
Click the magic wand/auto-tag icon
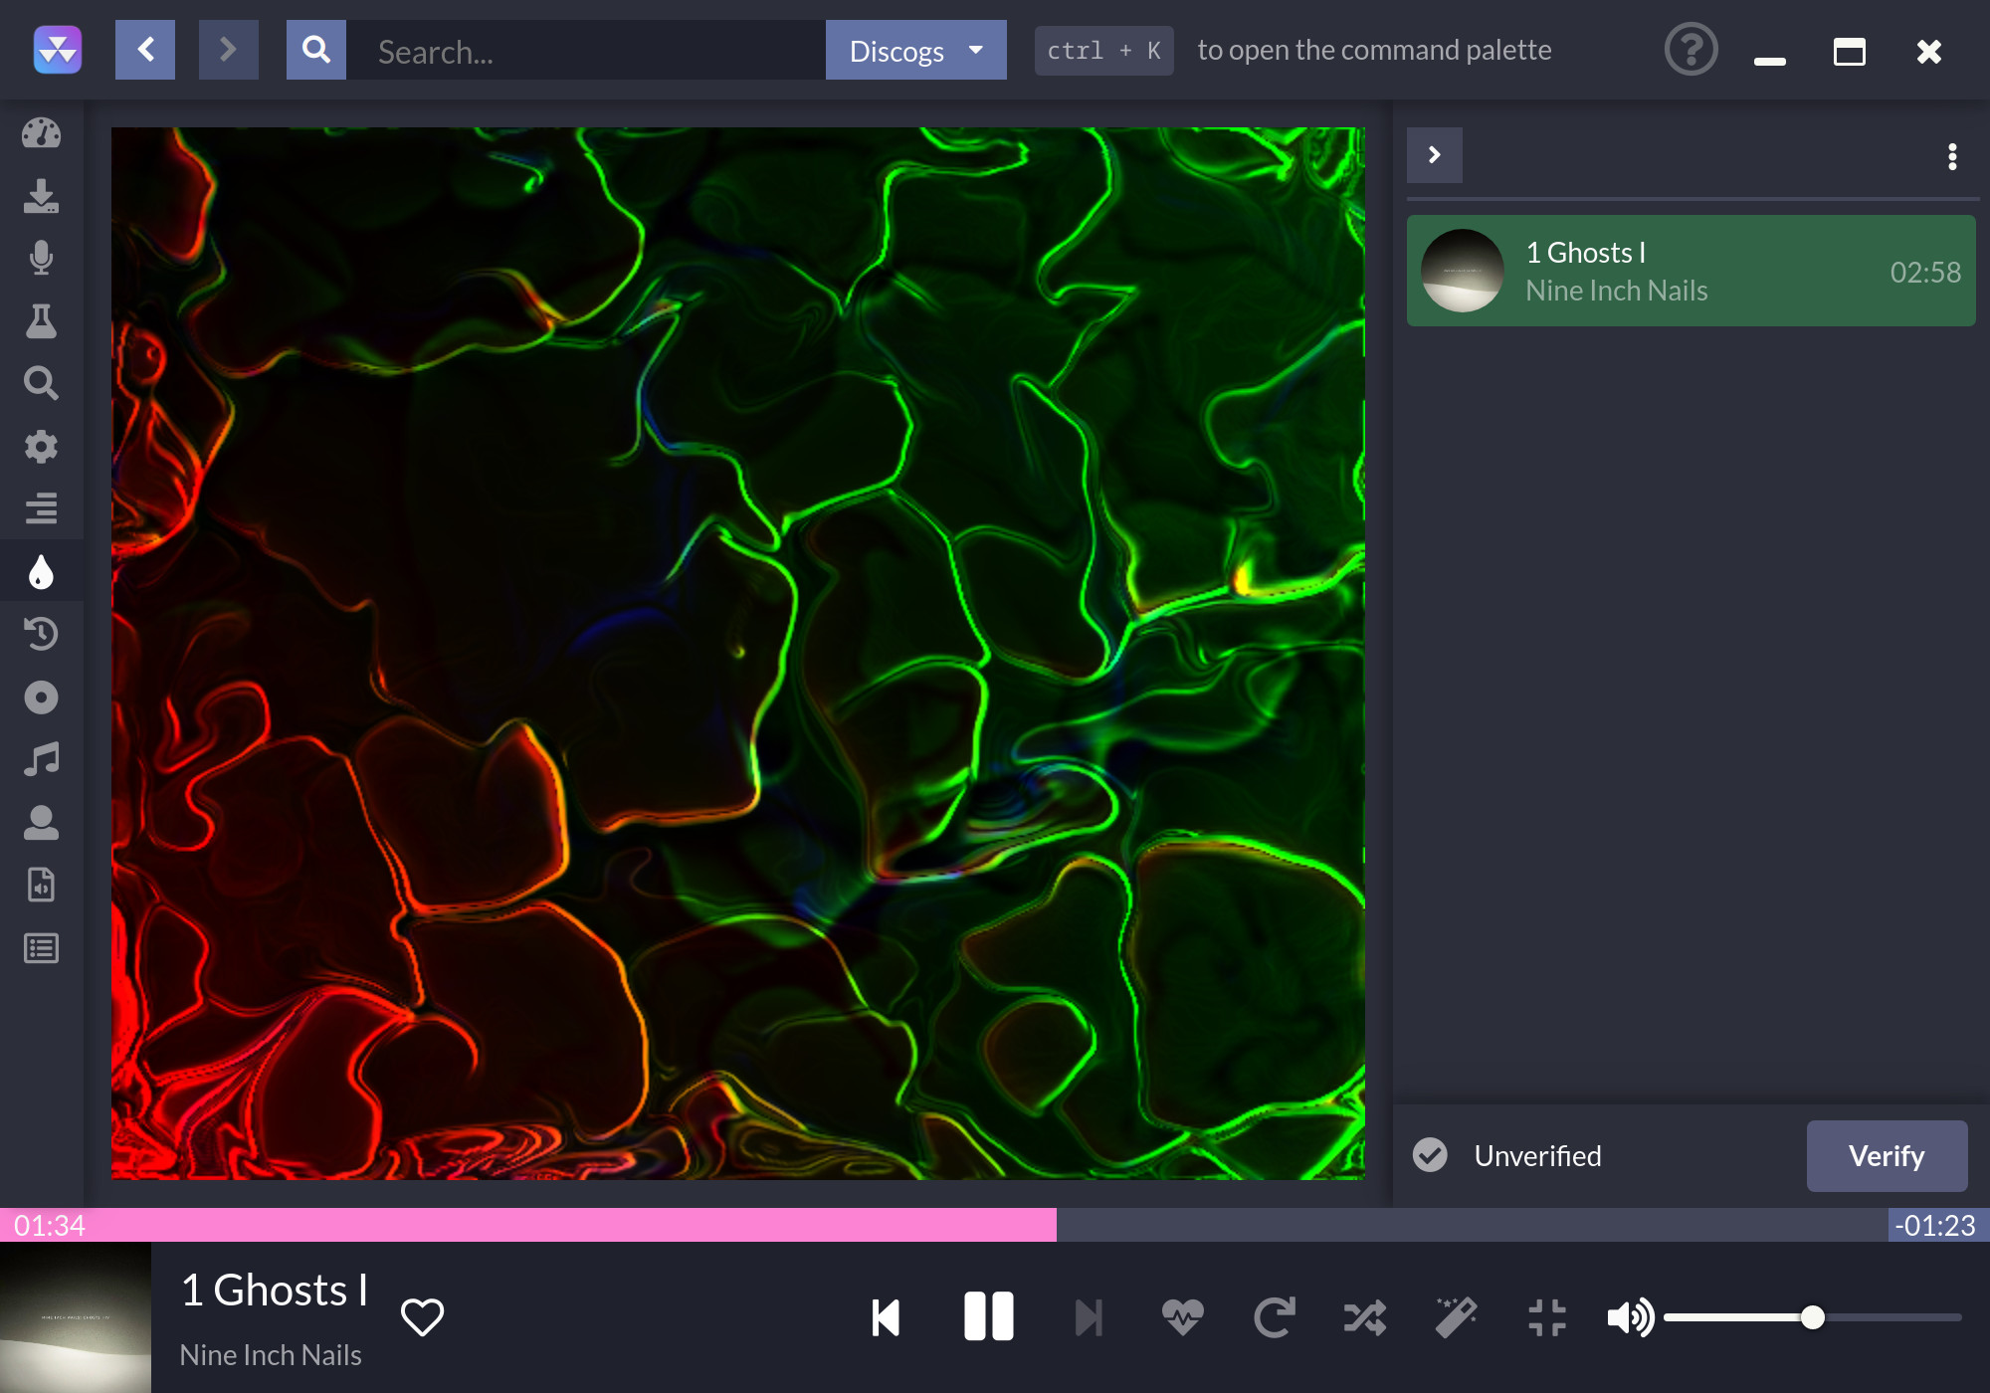[x=1457, y=1315]
